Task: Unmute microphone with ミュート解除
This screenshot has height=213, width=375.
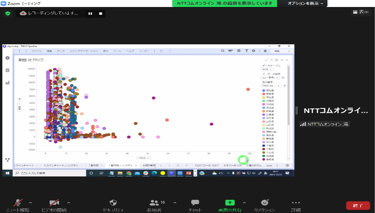Action: point(18,205)
